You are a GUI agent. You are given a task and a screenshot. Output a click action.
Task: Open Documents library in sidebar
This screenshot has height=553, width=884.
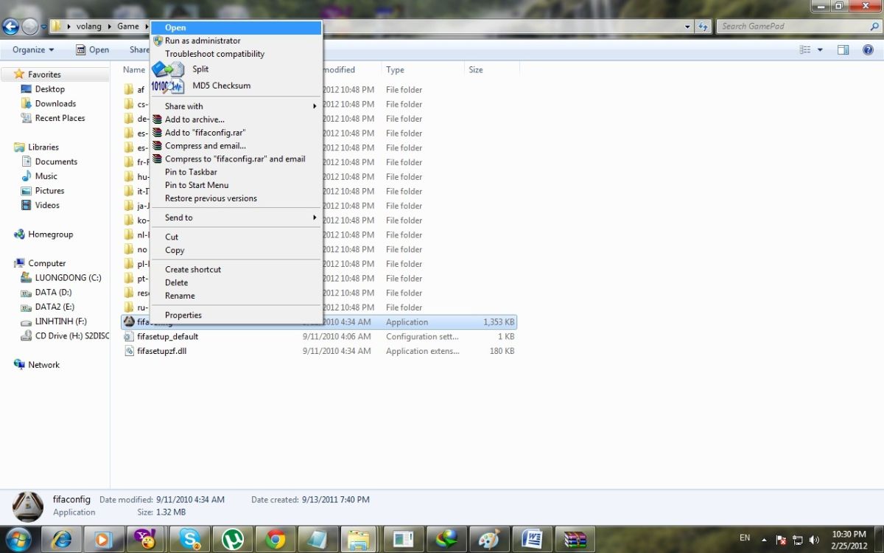pos(56,161)
